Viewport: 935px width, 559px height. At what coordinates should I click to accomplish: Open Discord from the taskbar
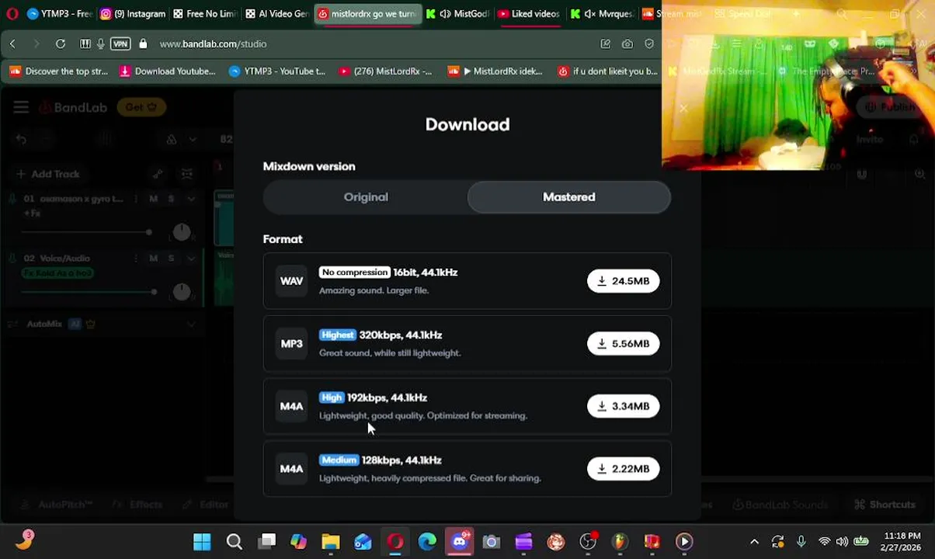pos(459,542)
